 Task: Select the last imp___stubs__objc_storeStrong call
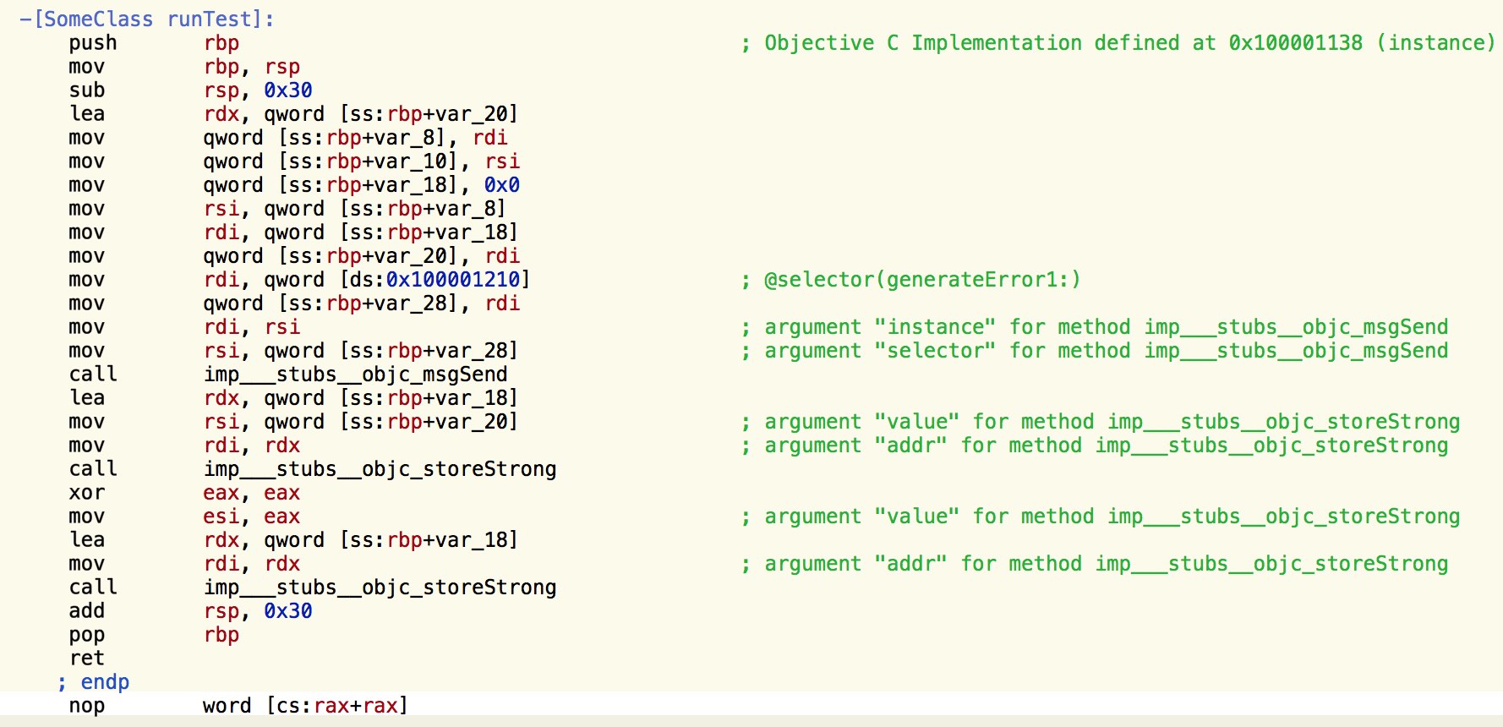point(380,588)
